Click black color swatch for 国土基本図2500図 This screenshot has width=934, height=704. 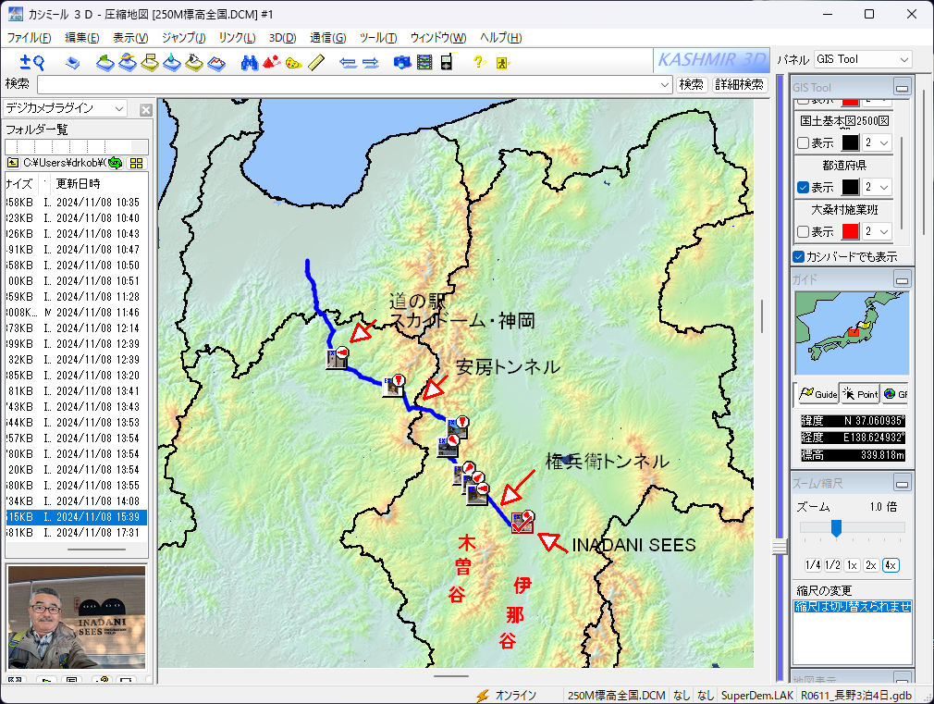[850, 143]
